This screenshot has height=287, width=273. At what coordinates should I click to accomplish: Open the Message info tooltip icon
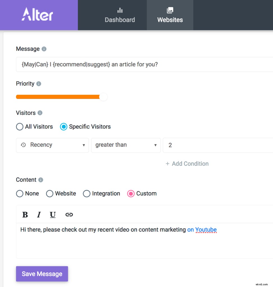[x=44, y=49]
